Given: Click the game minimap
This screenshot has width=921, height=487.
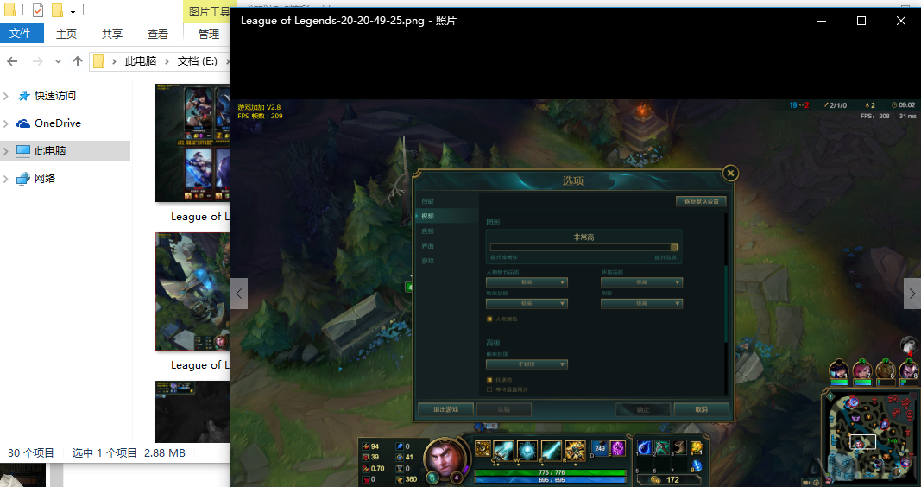Looking at the screenshot, I should point(870,438).
